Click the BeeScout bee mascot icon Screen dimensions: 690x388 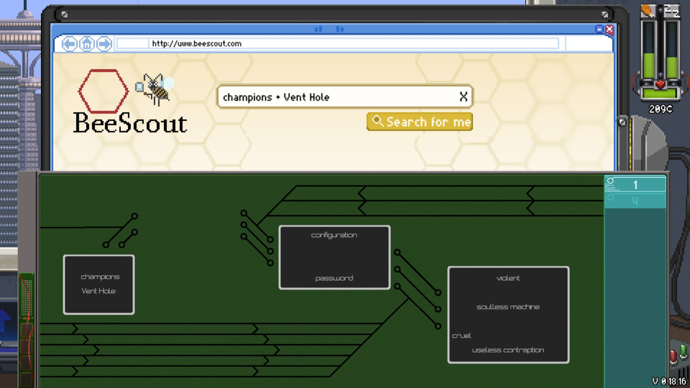155,89
